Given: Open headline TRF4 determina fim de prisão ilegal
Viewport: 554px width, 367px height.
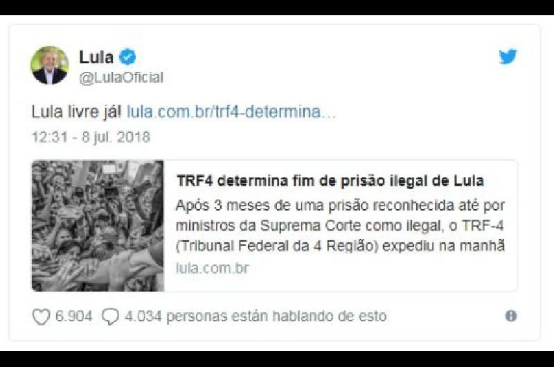Looking at the screenshot, I should (x=330, y=181).
